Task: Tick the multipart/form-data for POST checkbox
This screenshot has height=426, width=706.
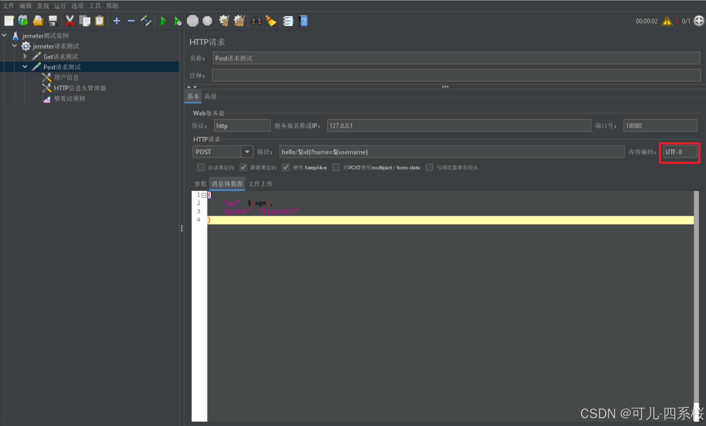Action: tap(336, 167)
